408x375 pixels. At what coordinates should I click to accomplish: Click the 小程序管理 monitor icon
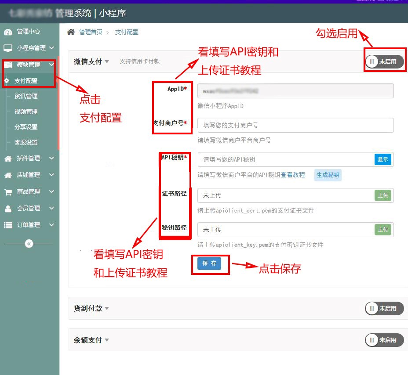(x=8, y=48)
